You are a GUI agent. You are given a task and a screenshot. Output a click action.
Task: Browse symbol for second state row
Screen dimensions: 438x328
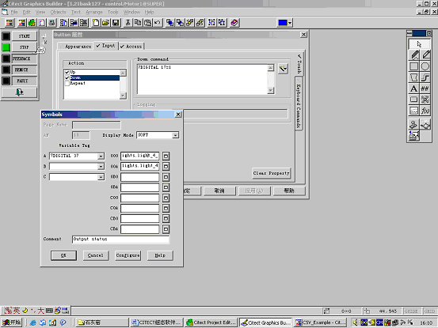tap(166, 166)
